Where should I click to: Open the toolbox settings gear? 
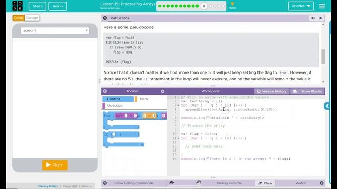click(163, 91)
